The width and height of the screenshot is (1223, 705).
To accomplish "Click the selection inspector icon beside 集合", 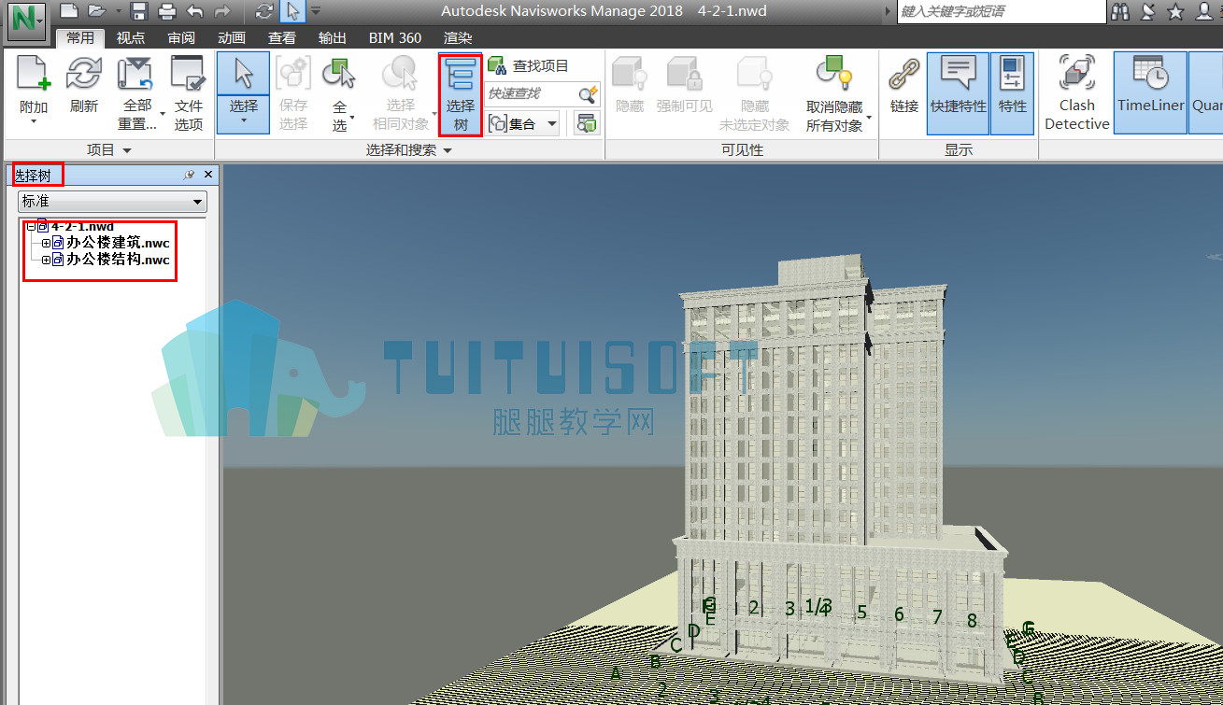I will click(x=587, y=123).
